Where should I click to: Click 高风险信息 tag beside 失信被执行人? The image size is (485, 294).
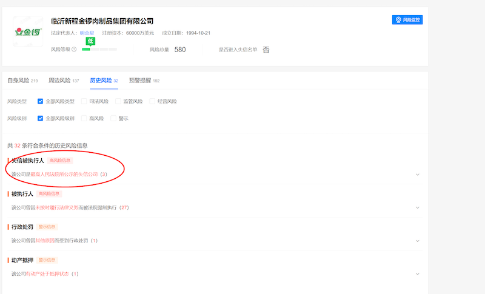pyautogui.click(x=60, y=161)
